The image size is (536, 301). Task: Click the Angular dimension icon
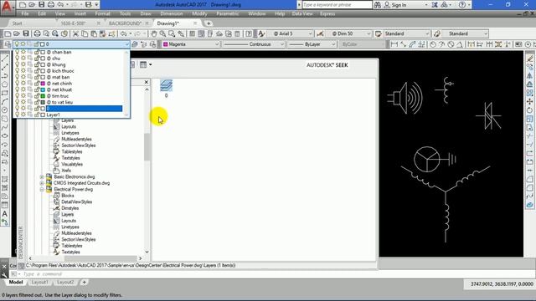460,44
